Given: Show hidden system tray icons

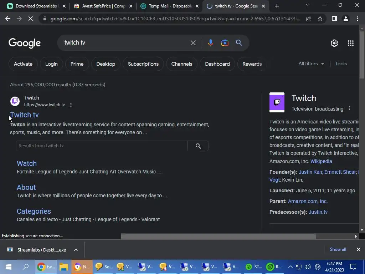Looking at the screenshot, I should tap(290, 267).
